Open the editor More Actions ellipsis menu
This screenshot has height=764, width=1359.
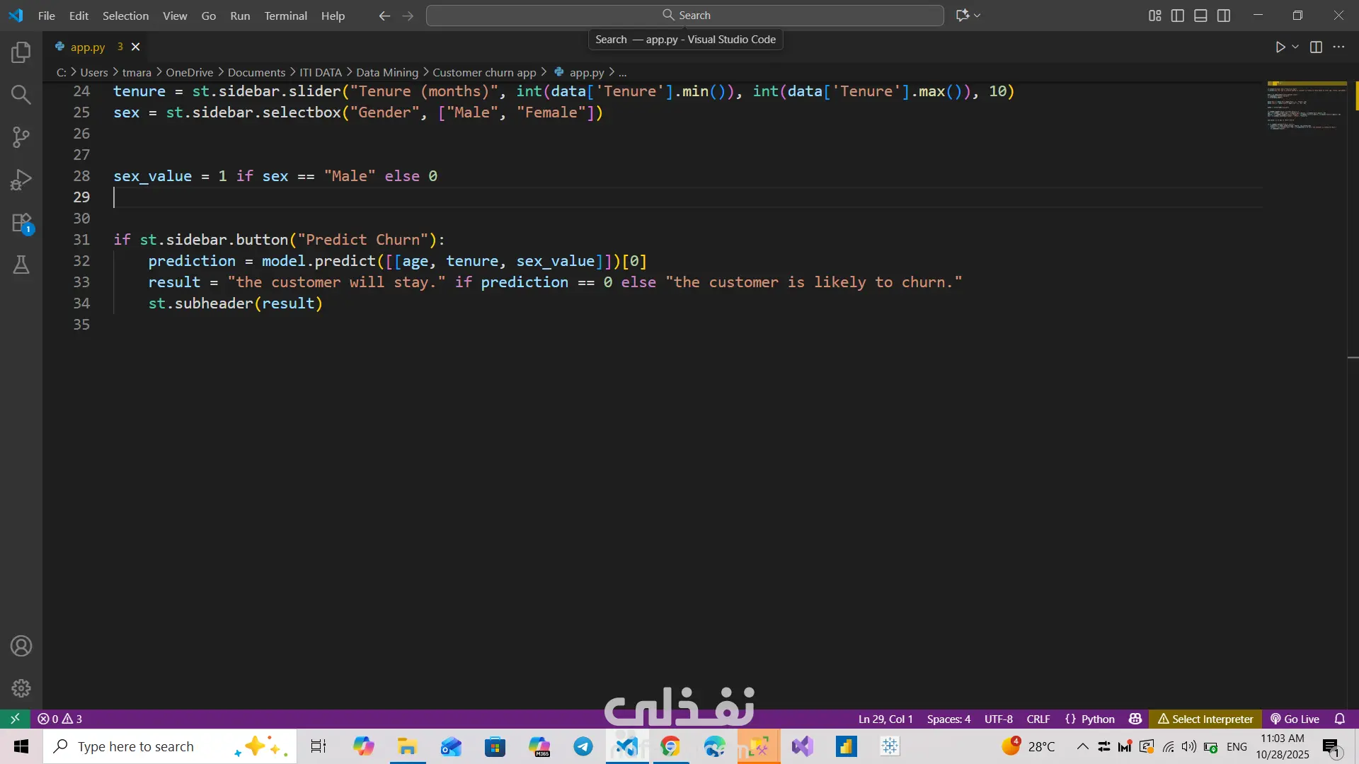pyautogui.click(x=1338, y=47)
